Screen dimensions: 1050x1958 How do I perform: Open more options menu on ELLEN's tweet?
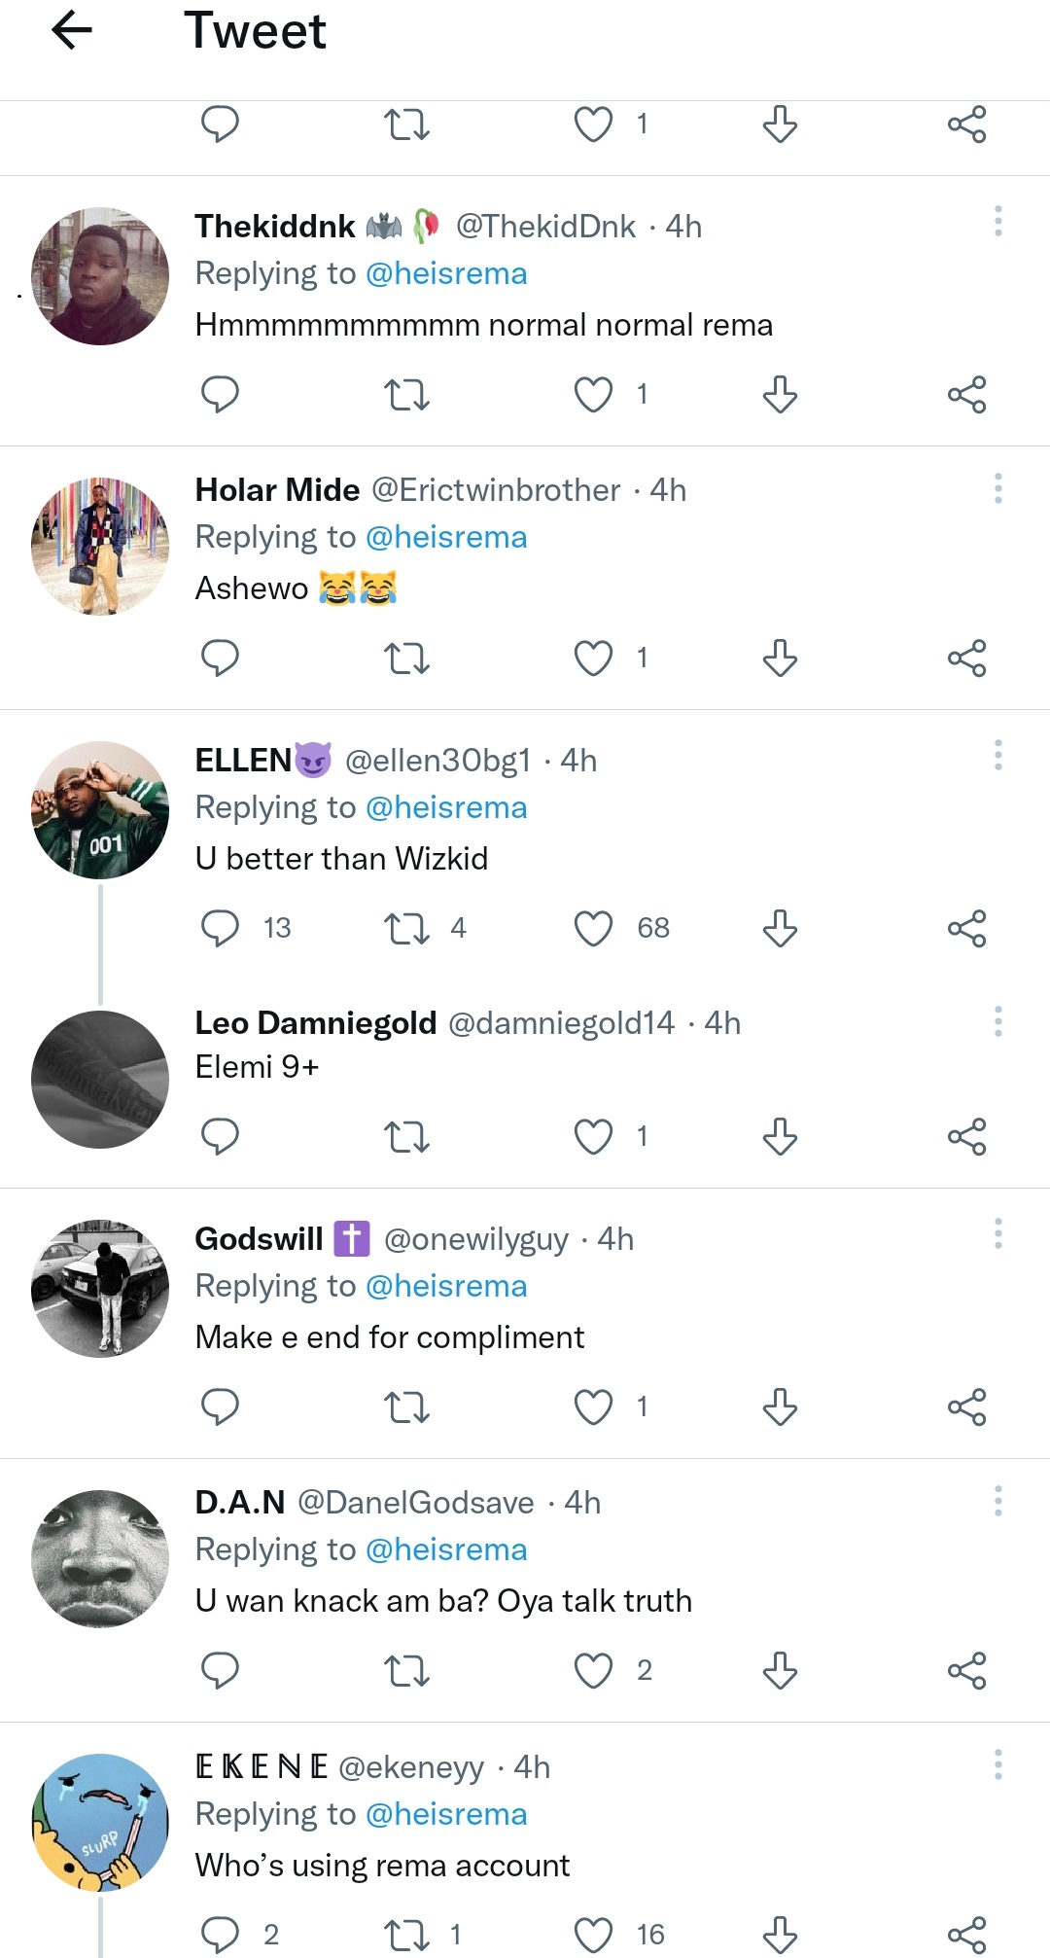coord(997,755)
